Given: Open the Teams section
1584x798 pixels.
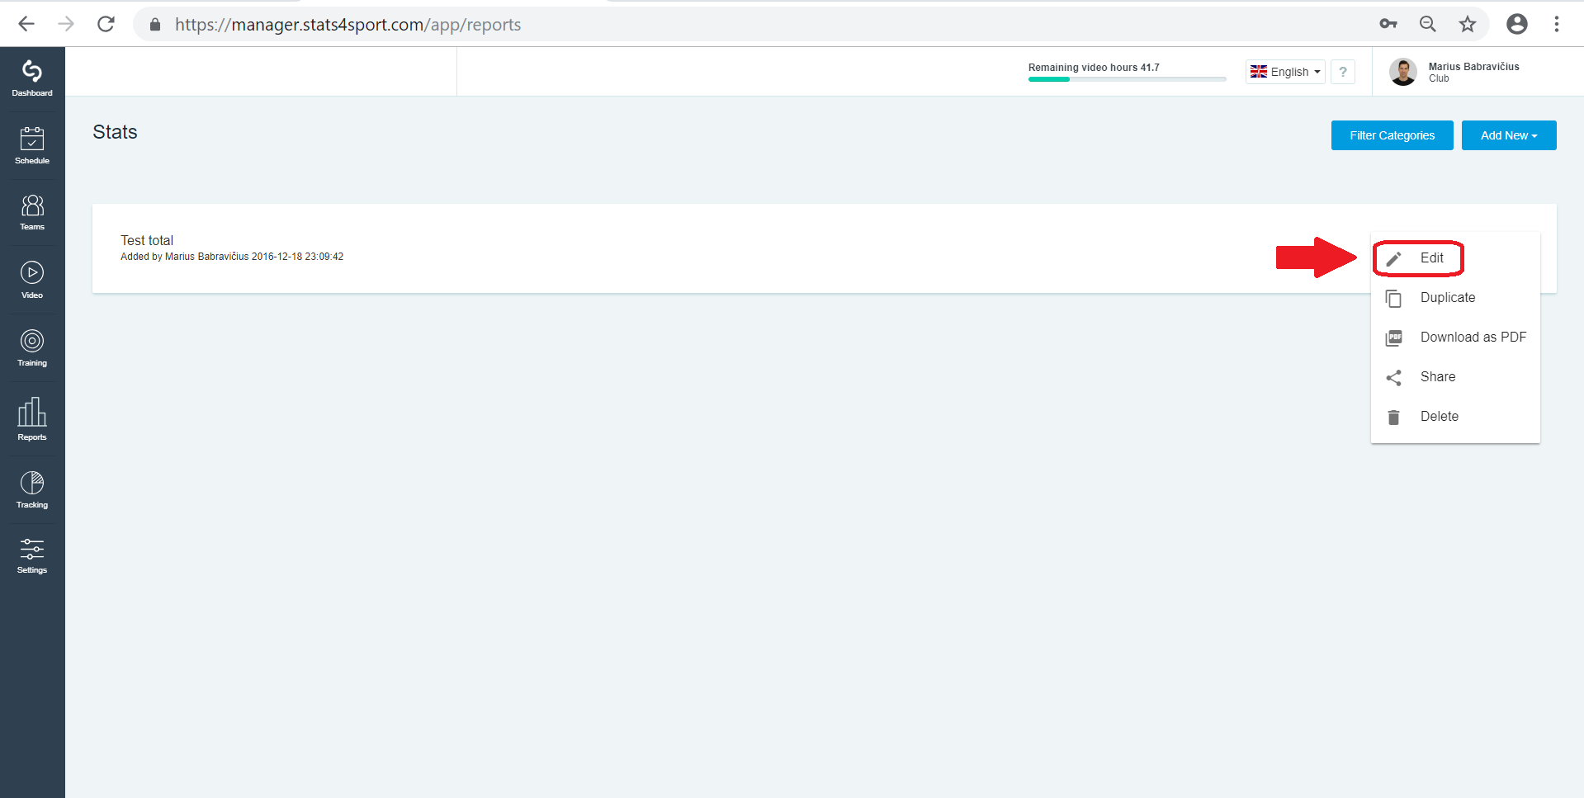Looking at the screenshot, I should (x=32, y=213).
